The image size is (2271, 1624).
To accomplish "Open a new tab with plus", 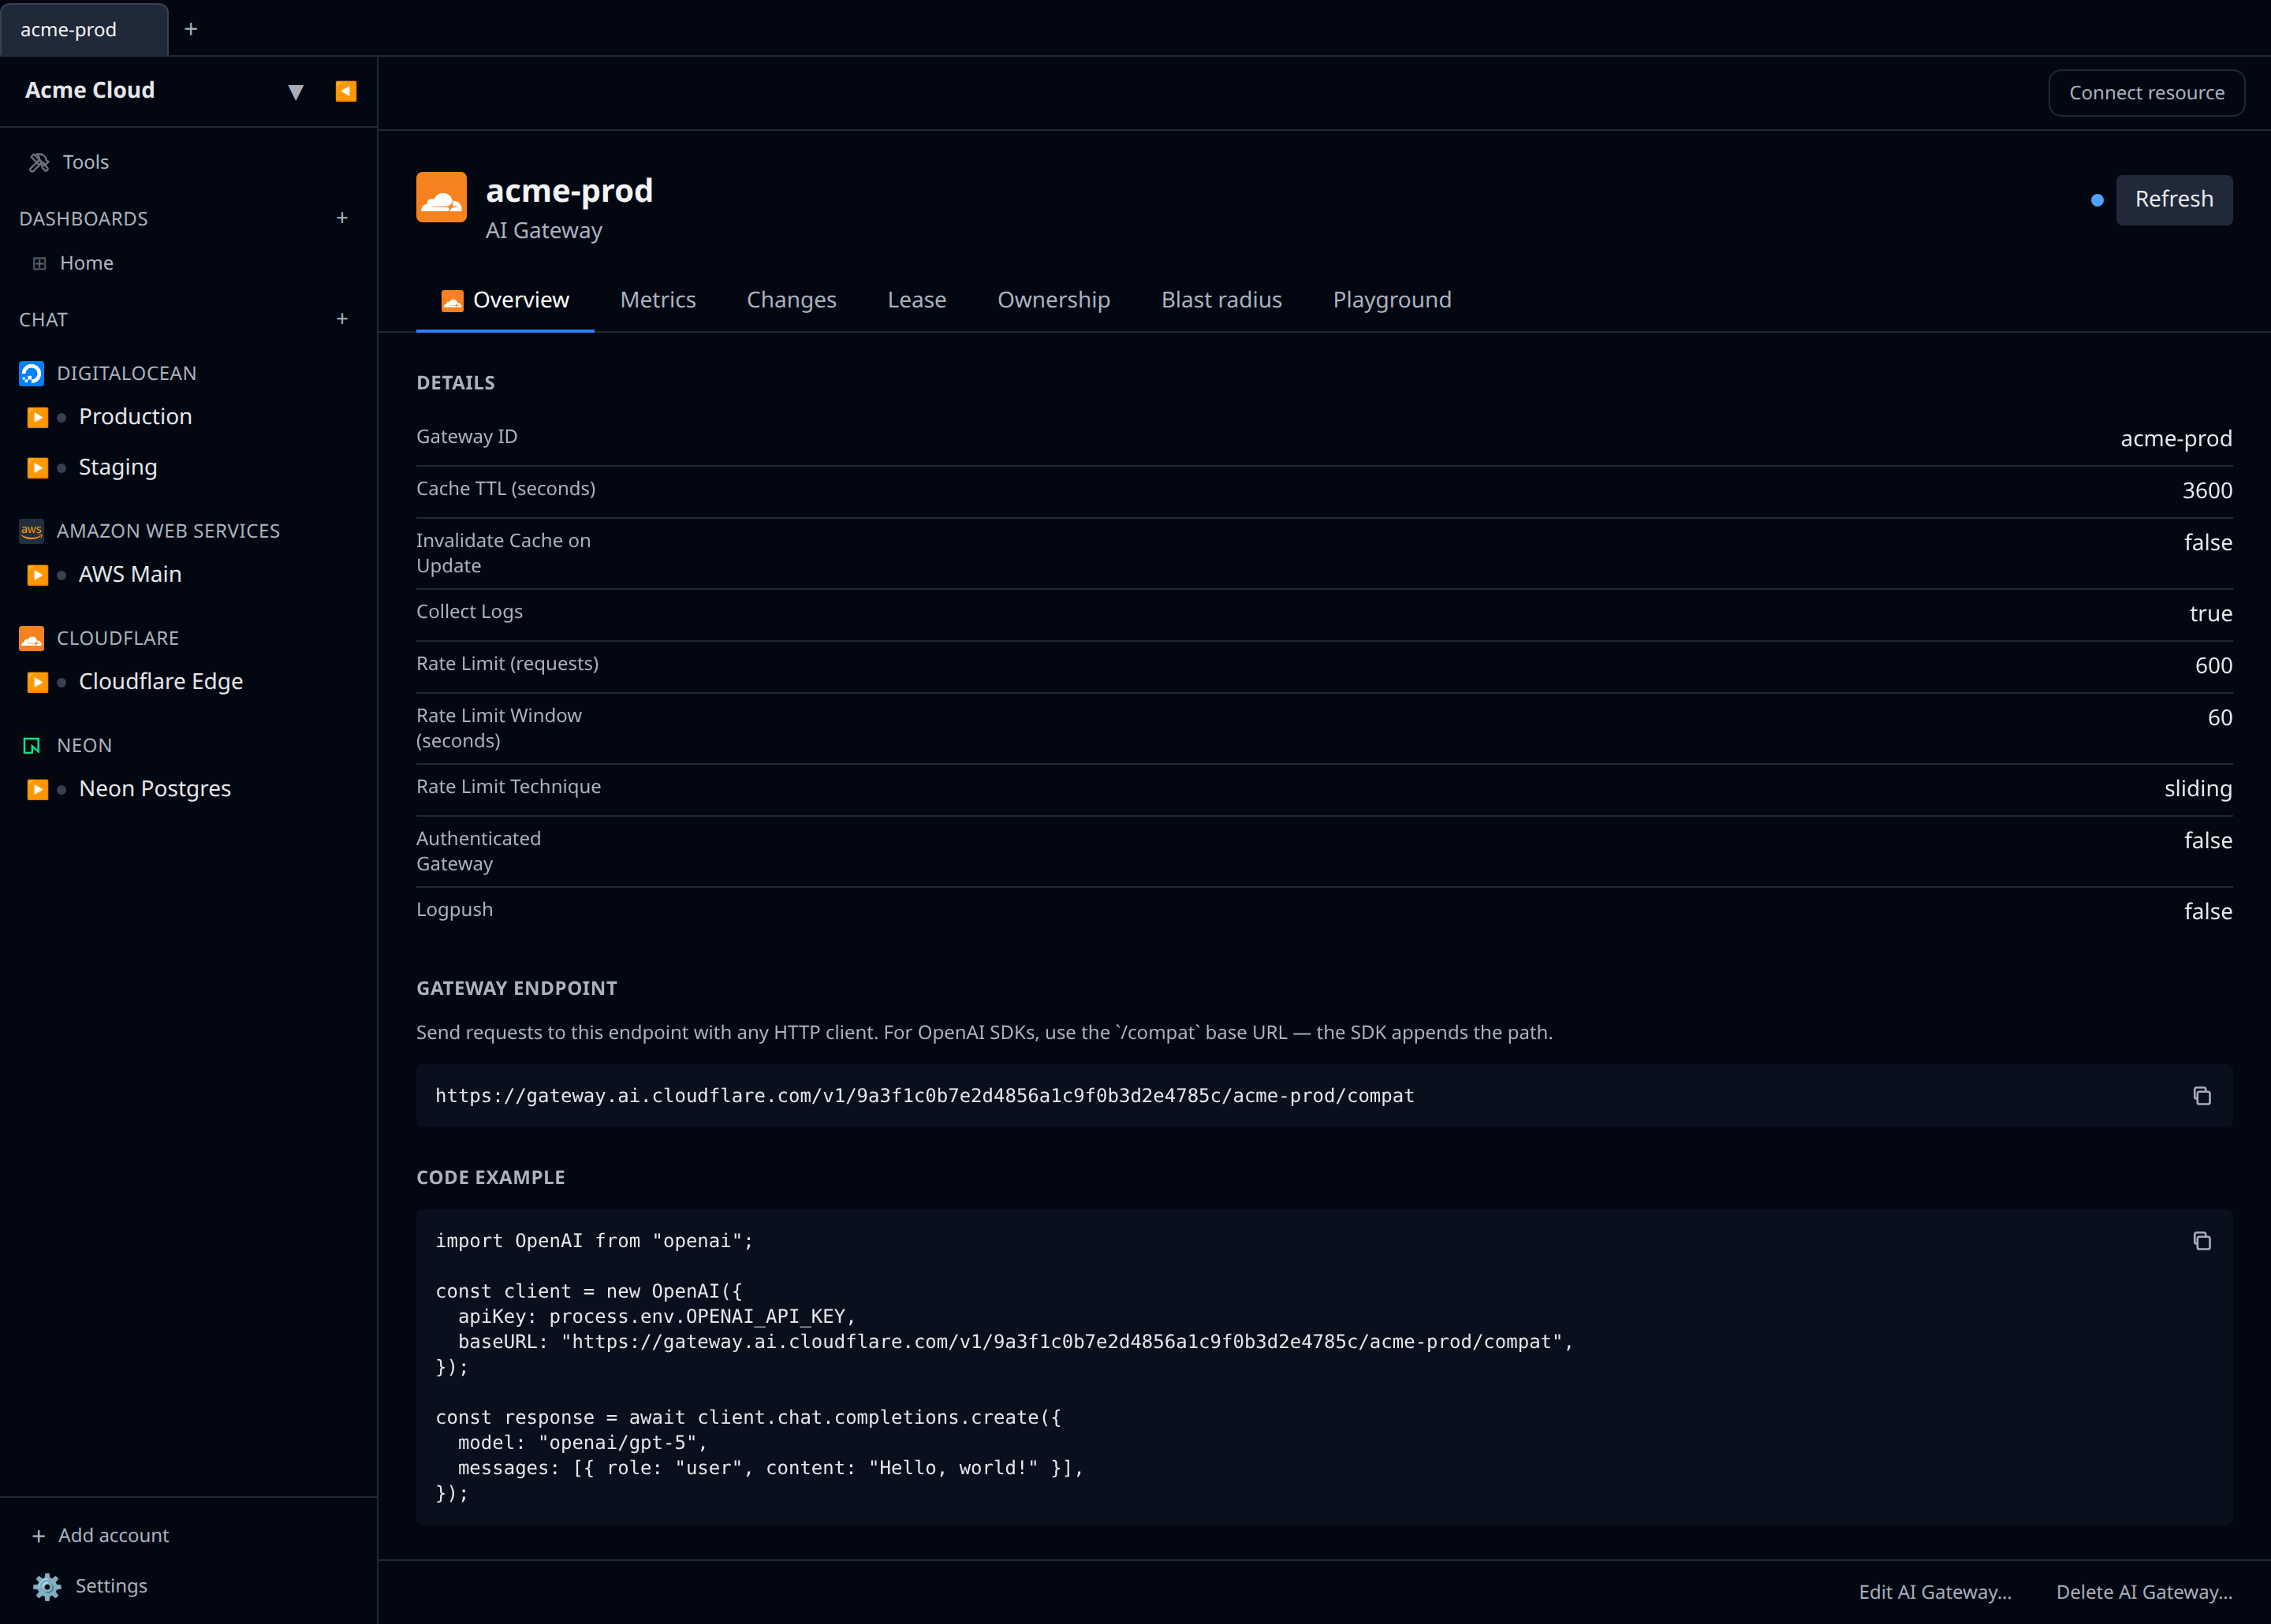I will point(191,29).
